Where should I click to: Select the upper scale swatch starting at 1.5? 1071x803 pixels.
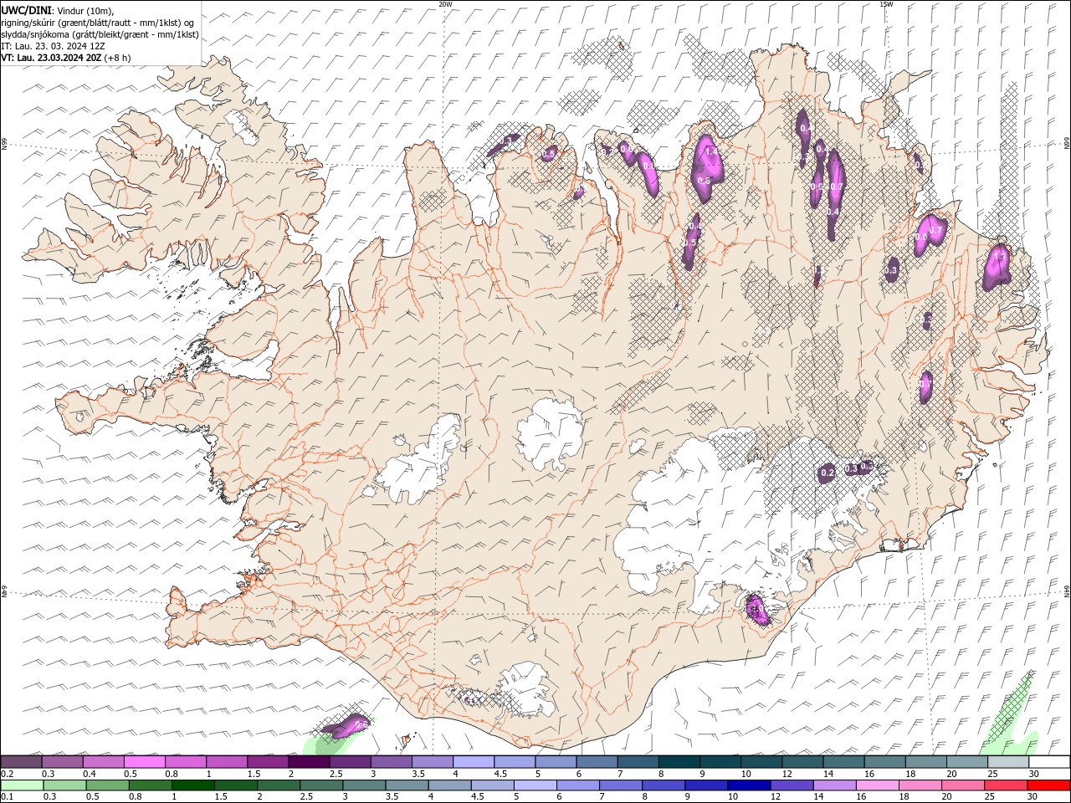268,761
